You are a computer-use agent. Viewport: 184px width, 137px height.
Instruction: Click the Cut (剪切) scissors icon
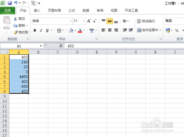pos(15,19)
